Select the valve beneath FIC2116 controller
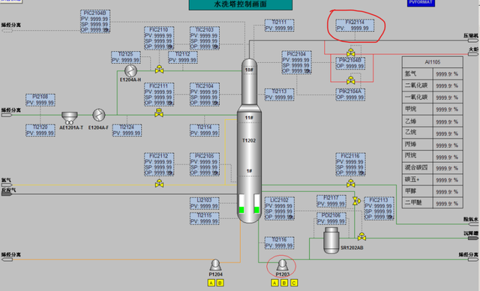The width and height of the screenshot is (480, 291). pyautogui.click(x=351, y=183)
